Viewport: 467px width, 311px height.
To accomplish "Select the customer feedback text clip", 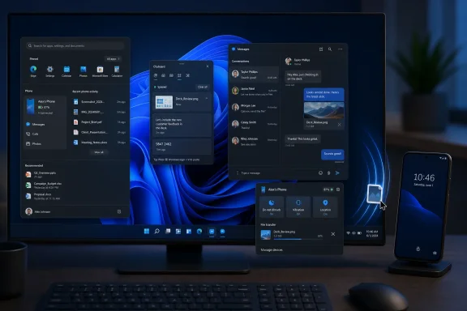I will 182,125.
